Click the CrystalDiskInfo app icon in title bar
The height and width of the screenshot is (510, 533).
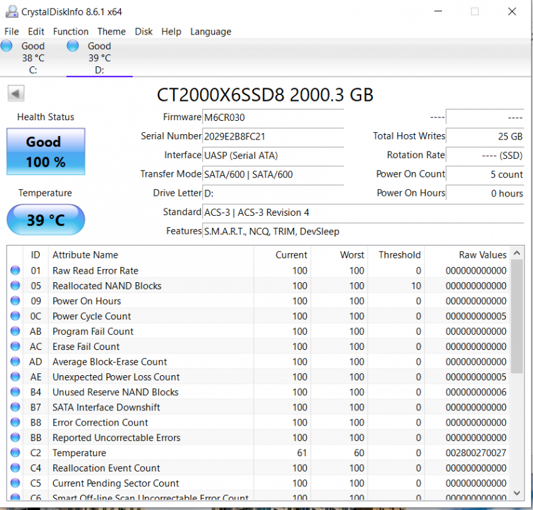pos(11,12)
